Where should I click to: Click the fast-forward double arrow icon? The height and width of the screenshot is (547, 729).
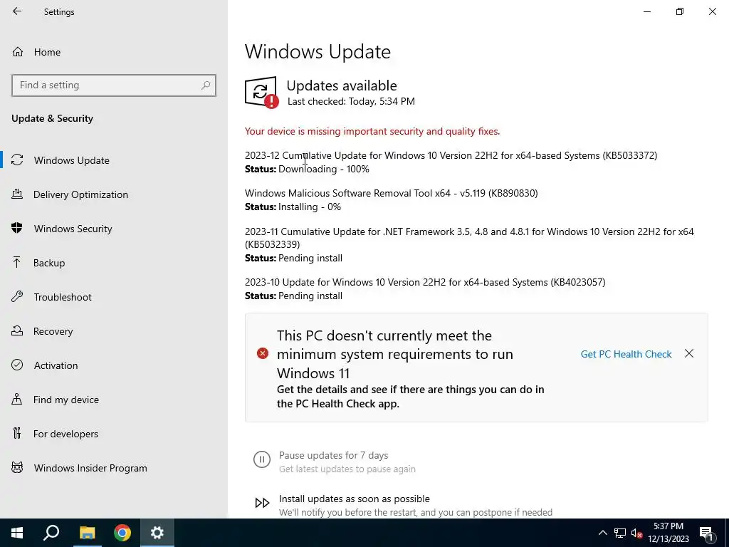pyautogui.click(x=262, y=503)
